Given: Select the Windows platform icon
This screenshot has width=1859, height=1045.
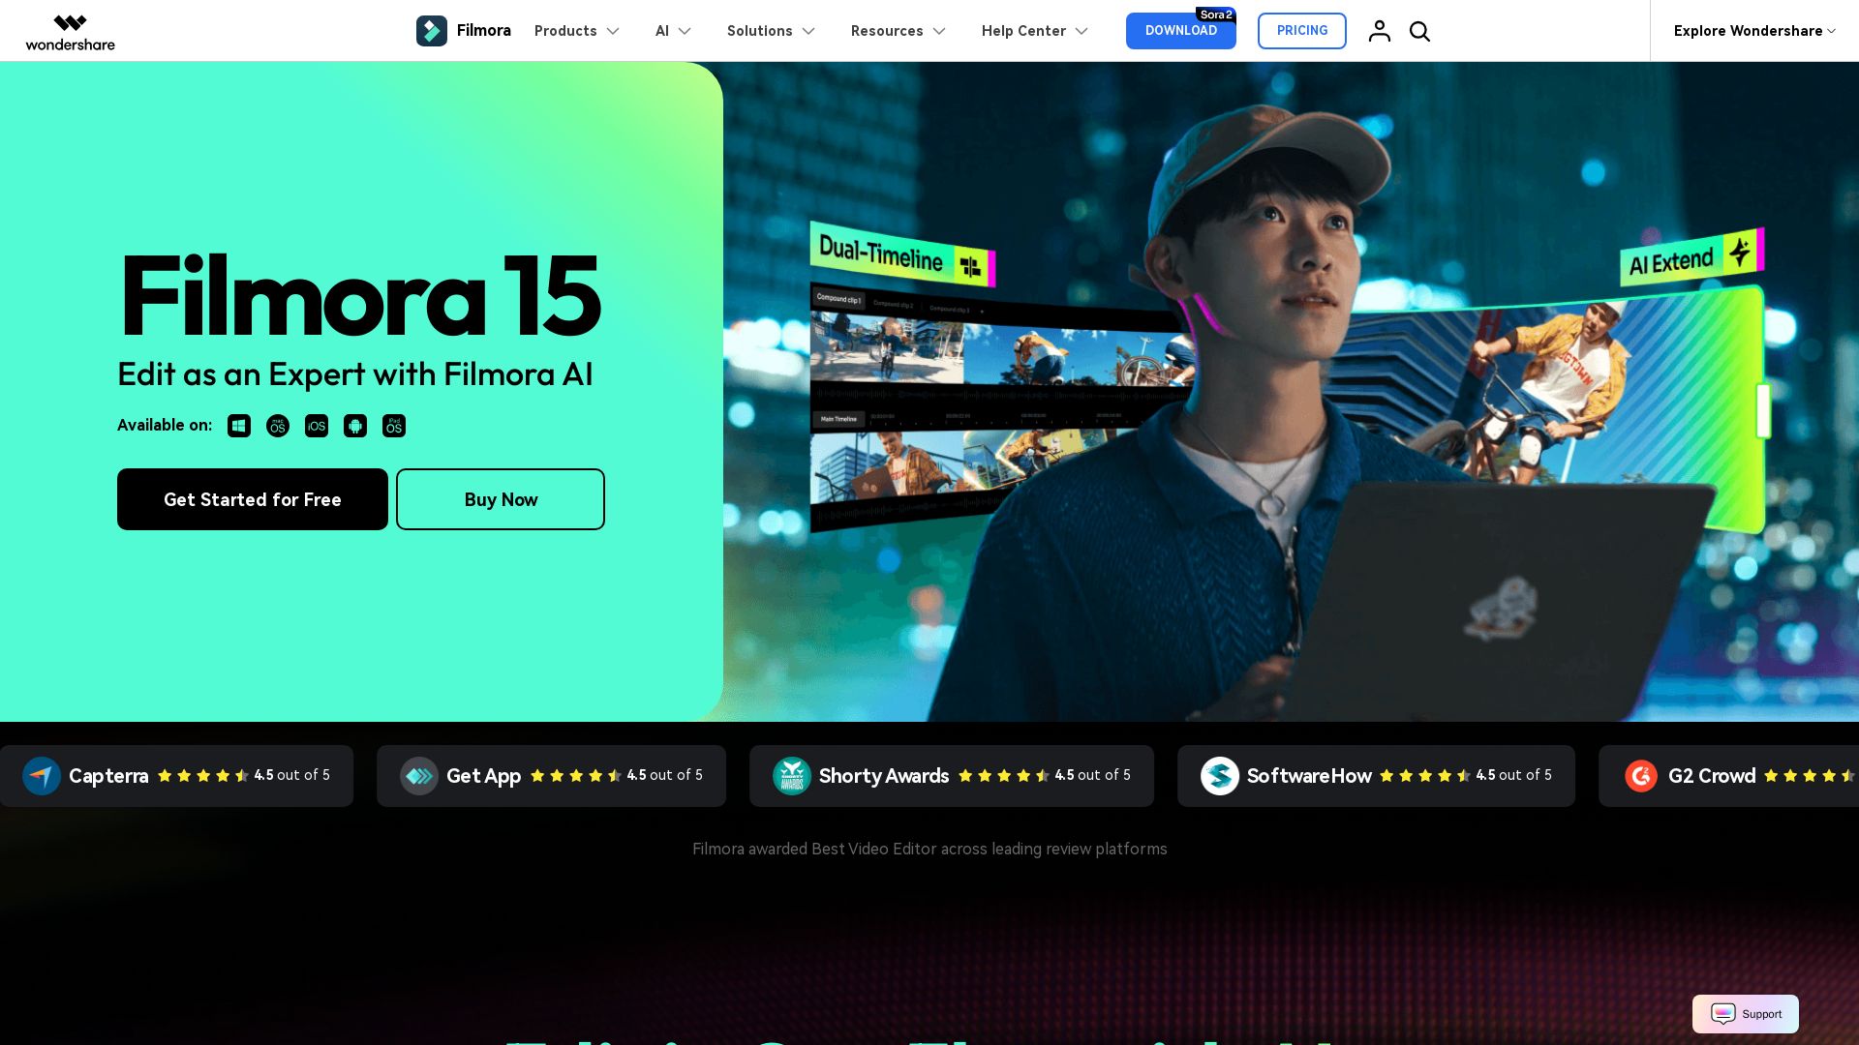Looking at the screenshot, I should (239, 426).
